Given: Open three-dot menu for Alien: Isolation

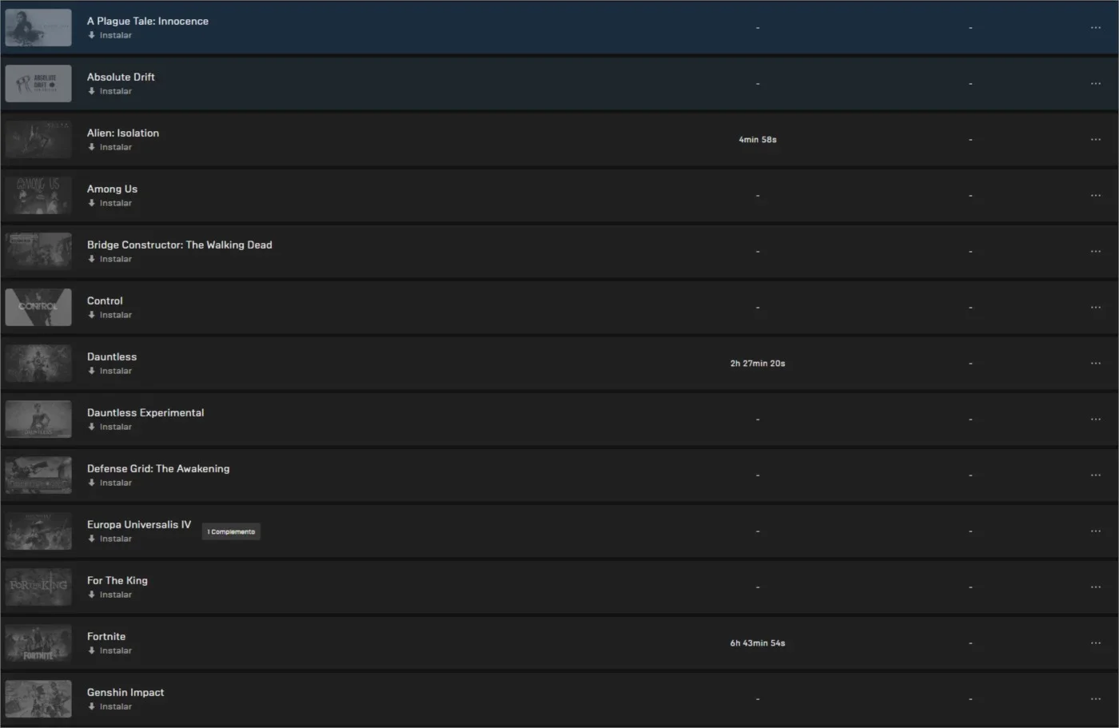Looking at the screenshot, I should coord(1095,140).
